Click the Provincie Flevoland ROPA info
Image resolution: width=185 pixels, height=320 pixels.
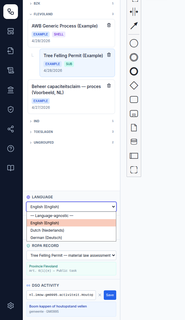click(x=71, y=269)
